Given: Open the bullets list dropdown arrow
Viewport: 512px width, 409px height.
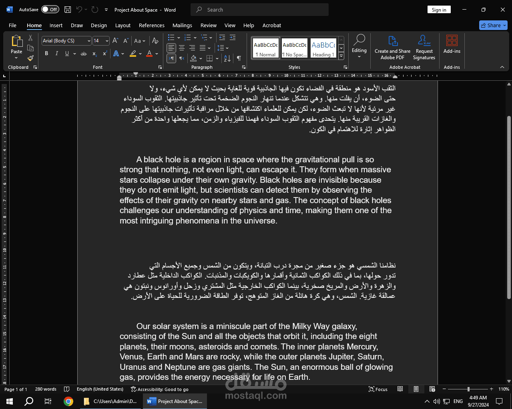Looking at the screenshot, I should (179, 38).
